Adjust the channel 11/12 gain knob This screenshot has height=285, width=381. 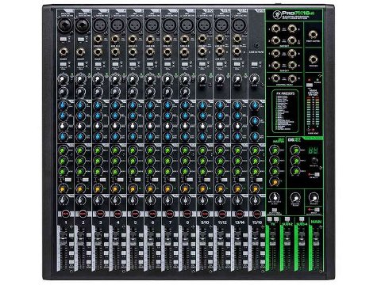click(x=220, y=78)
